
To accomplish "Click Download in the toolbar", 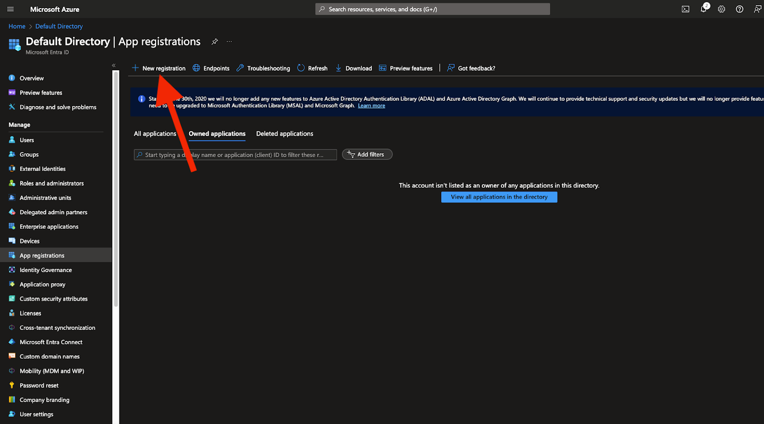I will click(353, 68).
